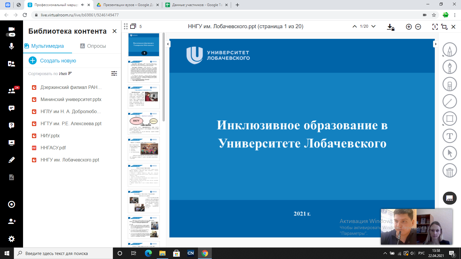461x259 pixels.
Task: Collapse drawing tools with right arrow handle
Action: [436, 44]
